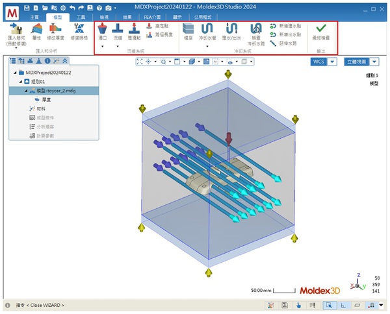Open the WCS coordinate dropdown
390x314 pixels.
click(x=332, y=62)
